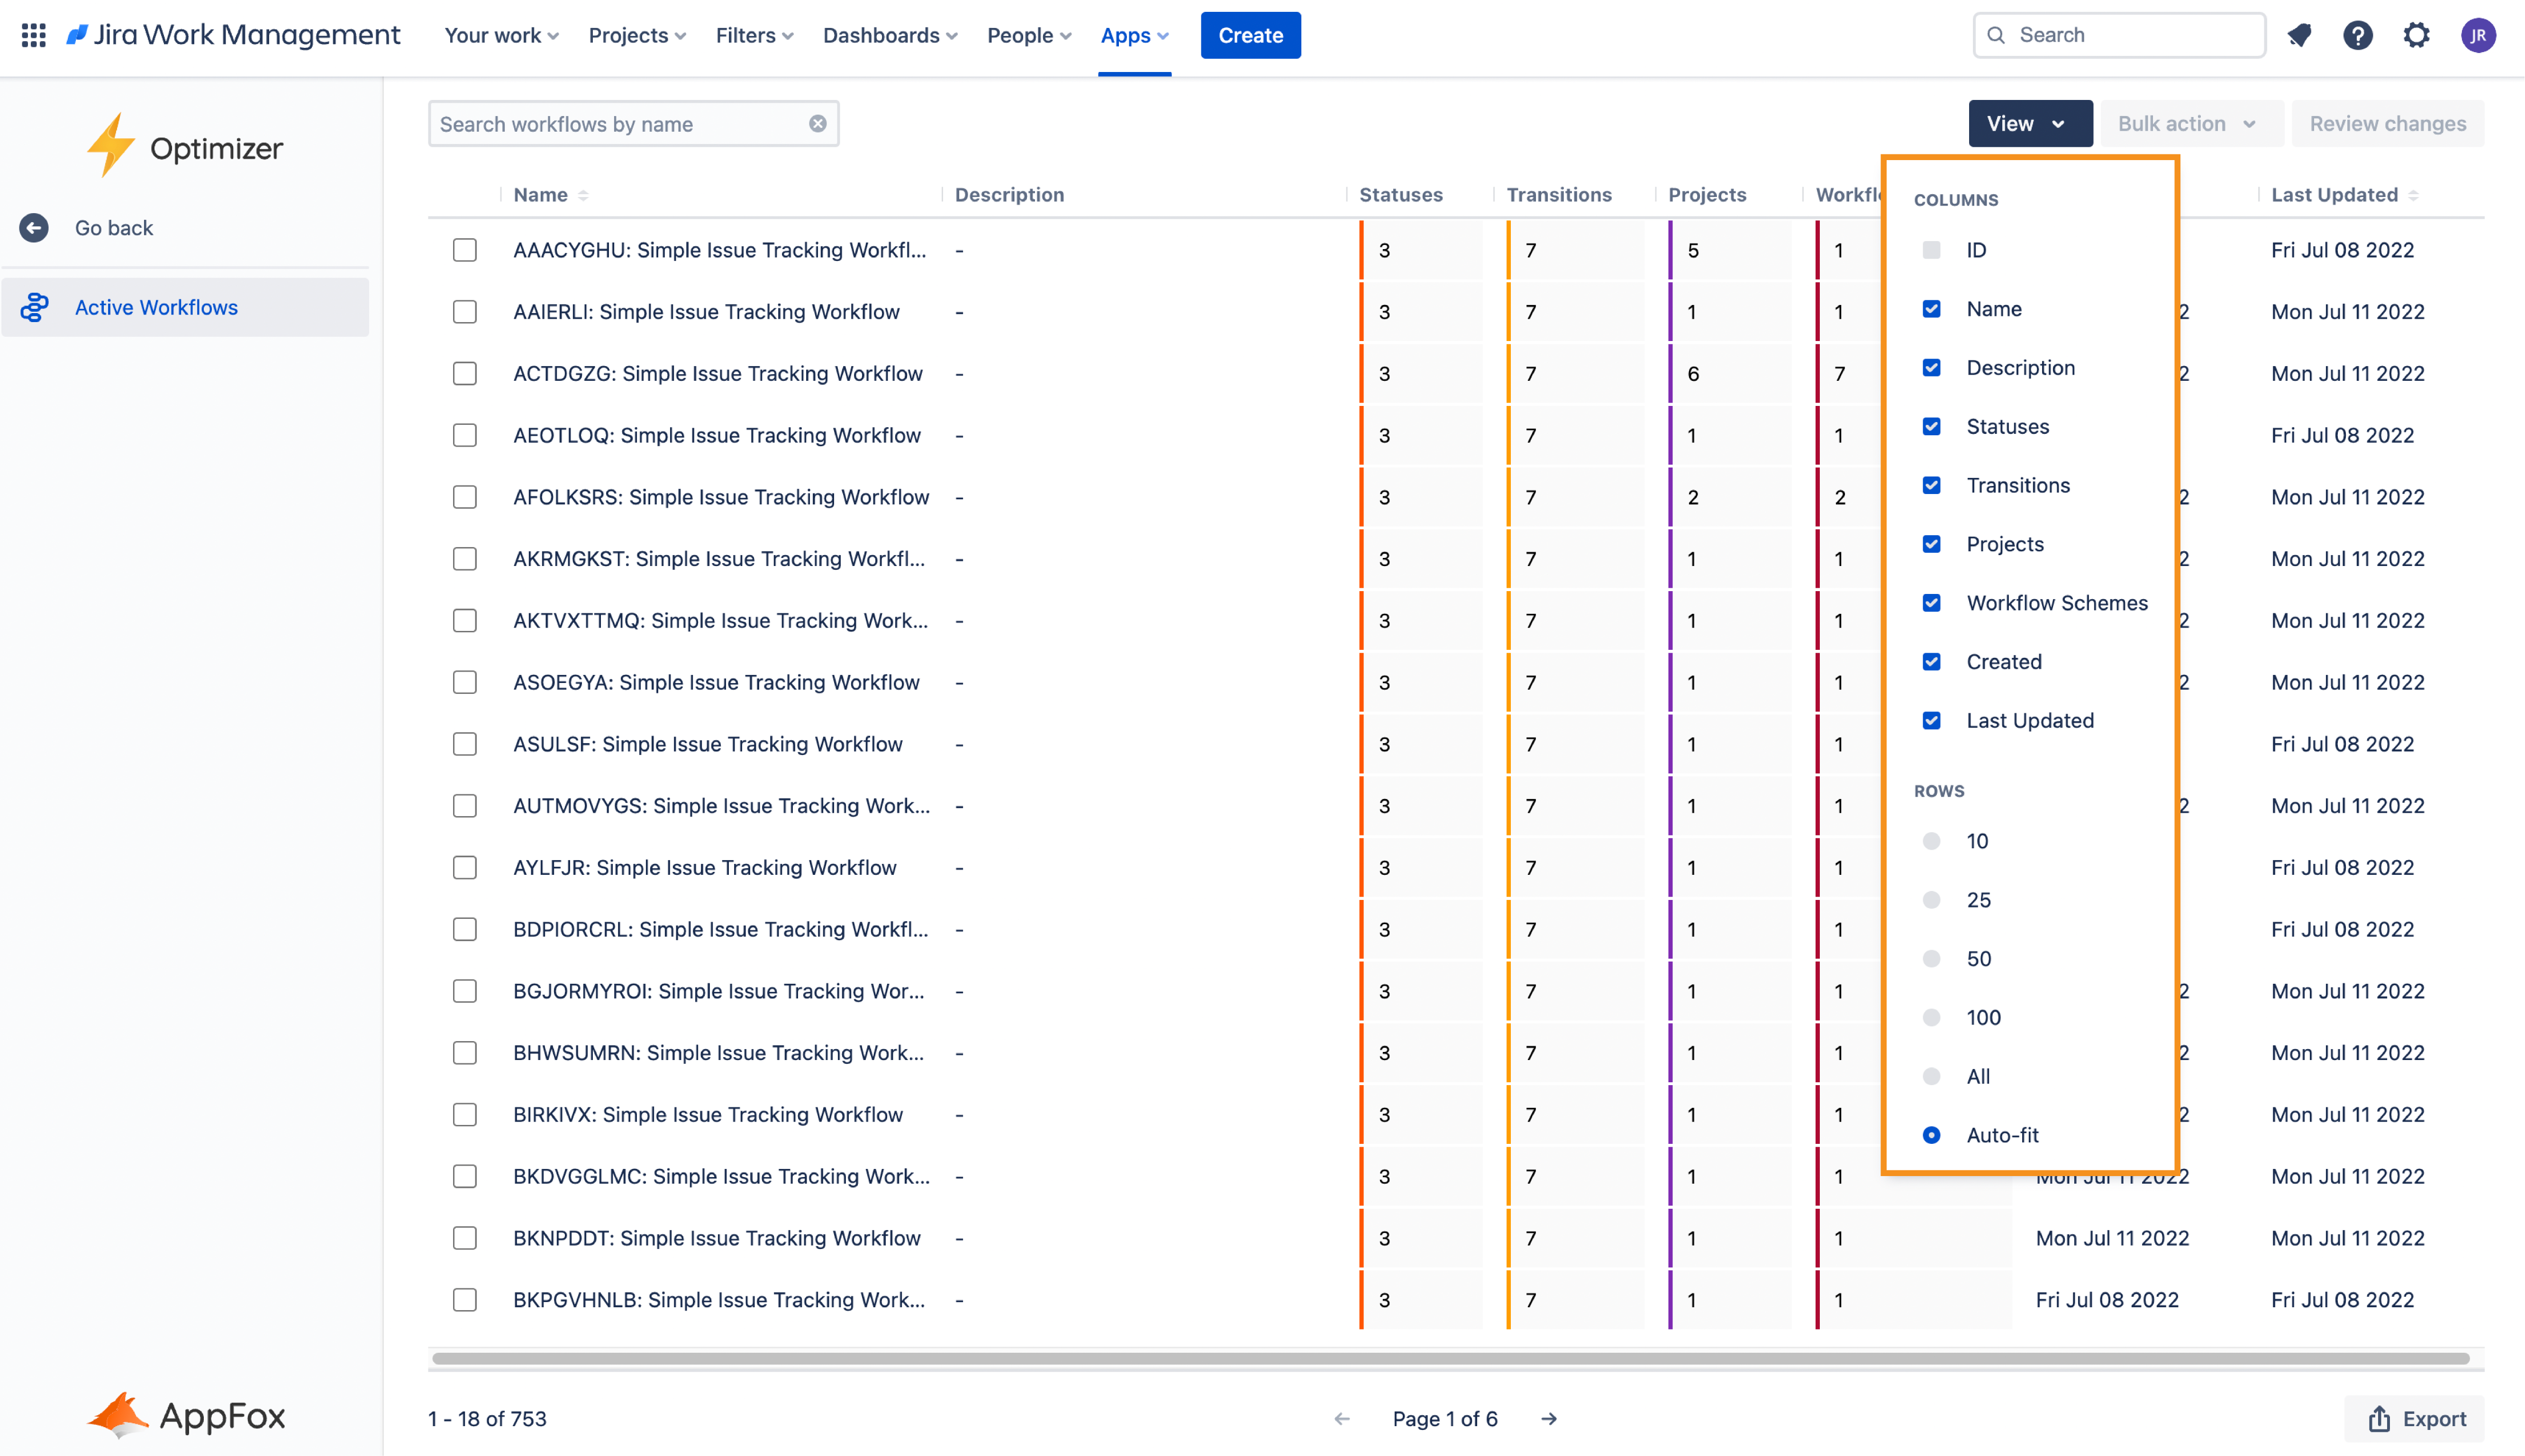The height and width of the screenshot is (1456, 2525).
Task: Click the Go back arrow icon
Action: tap(34, 228)
